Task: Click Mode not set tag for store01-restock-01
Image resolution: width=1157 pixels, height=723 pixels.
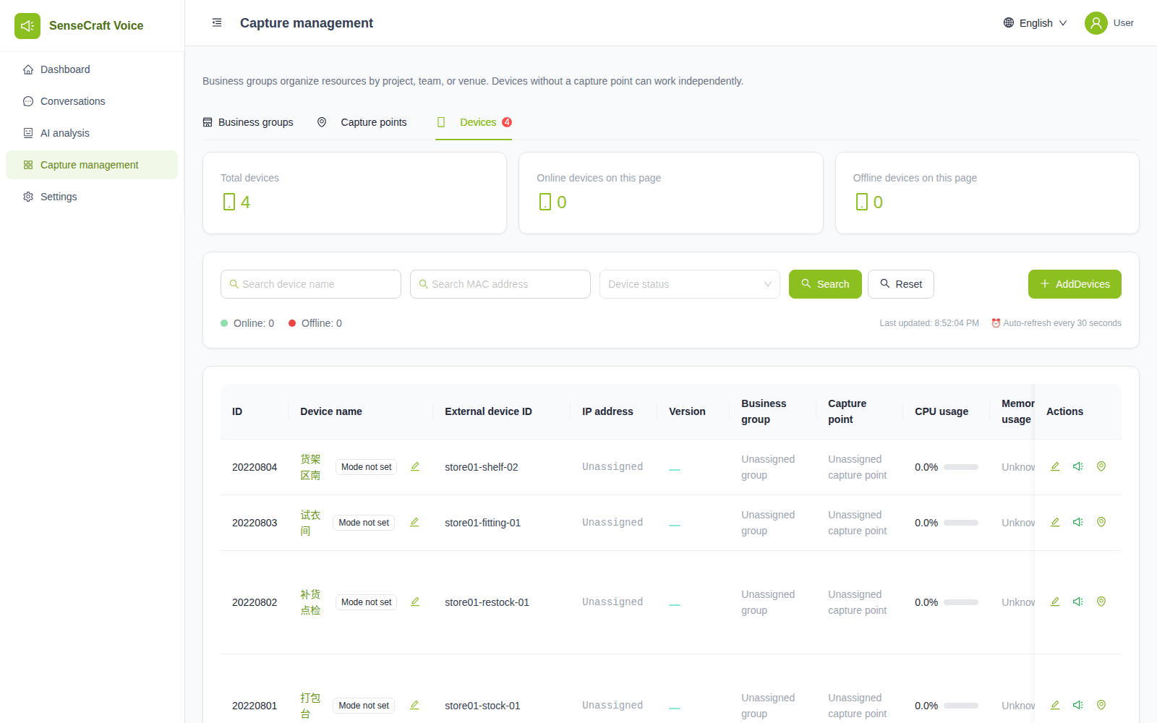Action: (x=366, y=602)
